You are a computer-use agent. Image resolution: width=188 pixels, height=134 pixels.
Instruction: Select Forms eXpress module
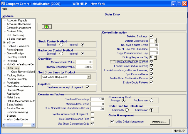point(15,50)
